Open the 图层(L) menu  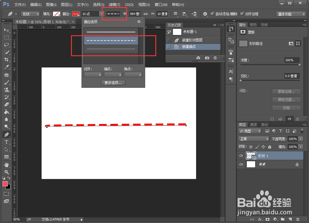tap(66, 5)
